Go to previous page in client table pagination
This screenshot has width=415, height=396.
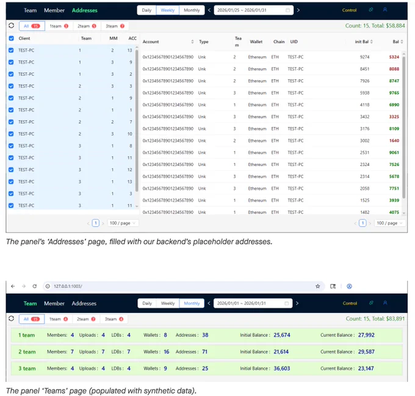coord(88,223)
